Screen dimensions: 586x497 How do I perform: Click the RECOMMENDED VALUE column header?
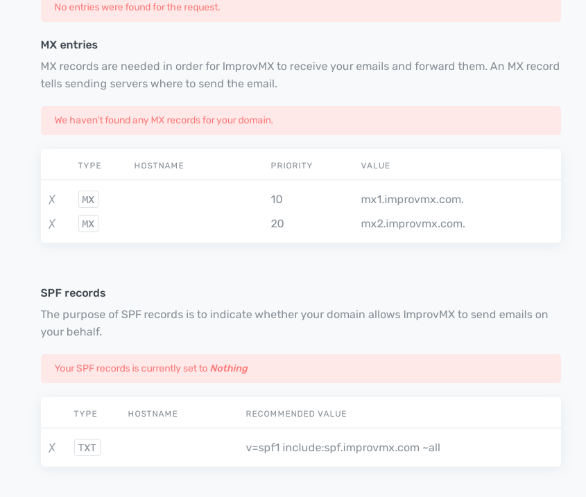click(296, 414)
